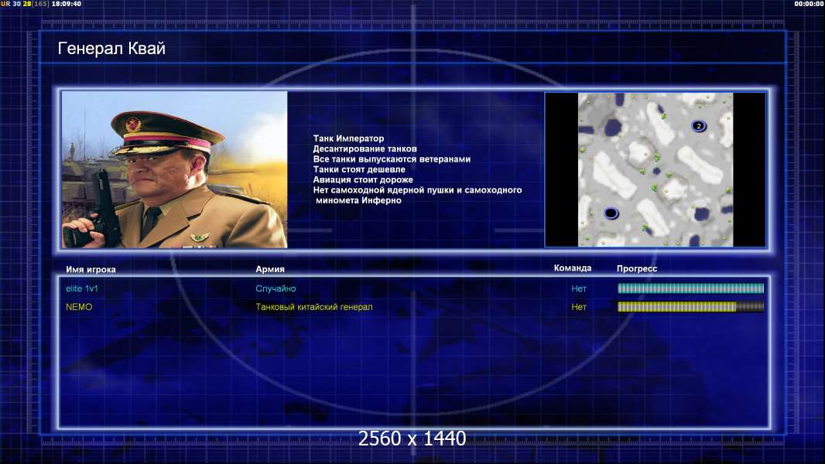Select start position marker 2 on minimap
The image size is (825, 464).
[698, 125]
